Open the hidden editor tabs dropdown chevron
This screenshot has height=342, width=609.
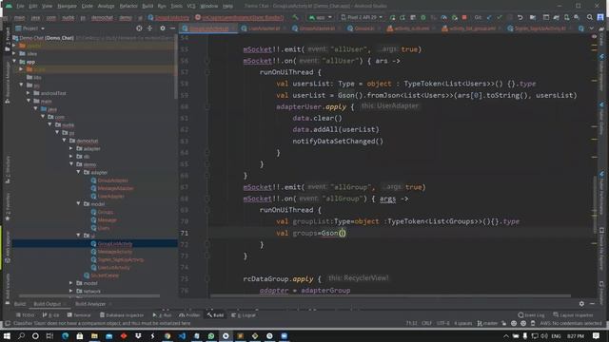[592, 28]
